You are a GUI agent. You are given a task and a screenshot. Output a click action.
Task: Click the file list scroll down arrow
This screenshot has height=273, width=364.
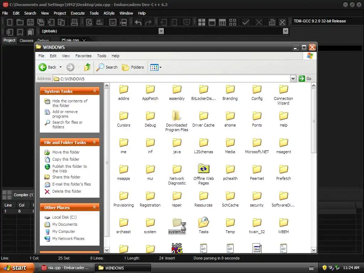pyautogui.click(x=314, y=250)
